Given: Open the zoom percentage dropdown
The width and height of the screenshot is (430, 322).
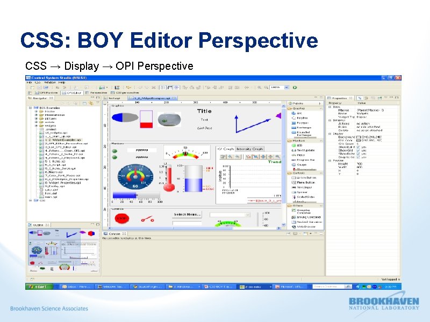Looking at the screenshot, I should click(286, 87).
